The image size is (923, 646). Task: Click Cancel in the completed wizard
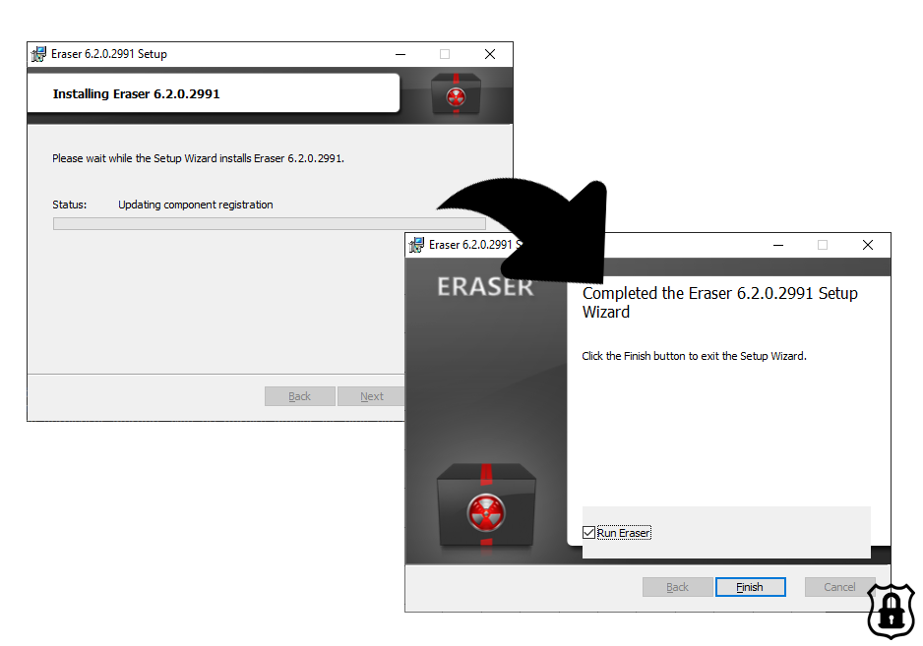839,587
